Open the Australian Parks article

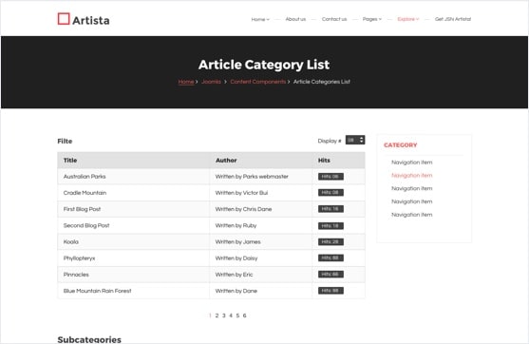[85, 177]
